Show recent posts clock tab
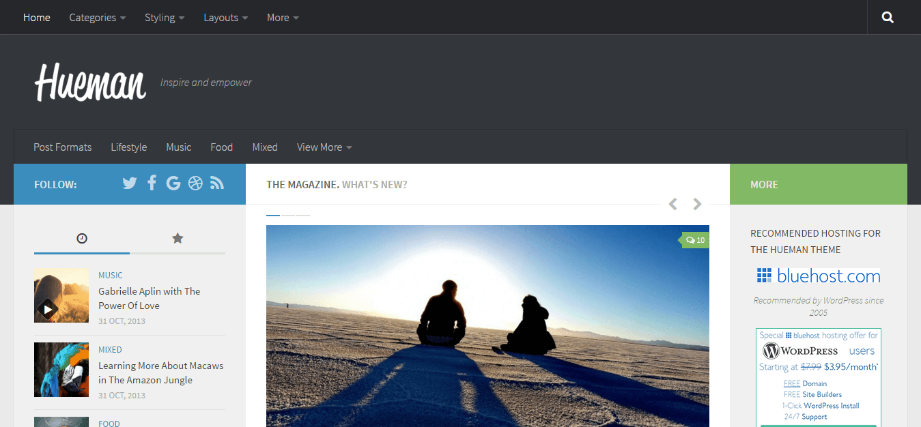The height and width of the screenshot is (427, 921). click(x=82, y=238)
